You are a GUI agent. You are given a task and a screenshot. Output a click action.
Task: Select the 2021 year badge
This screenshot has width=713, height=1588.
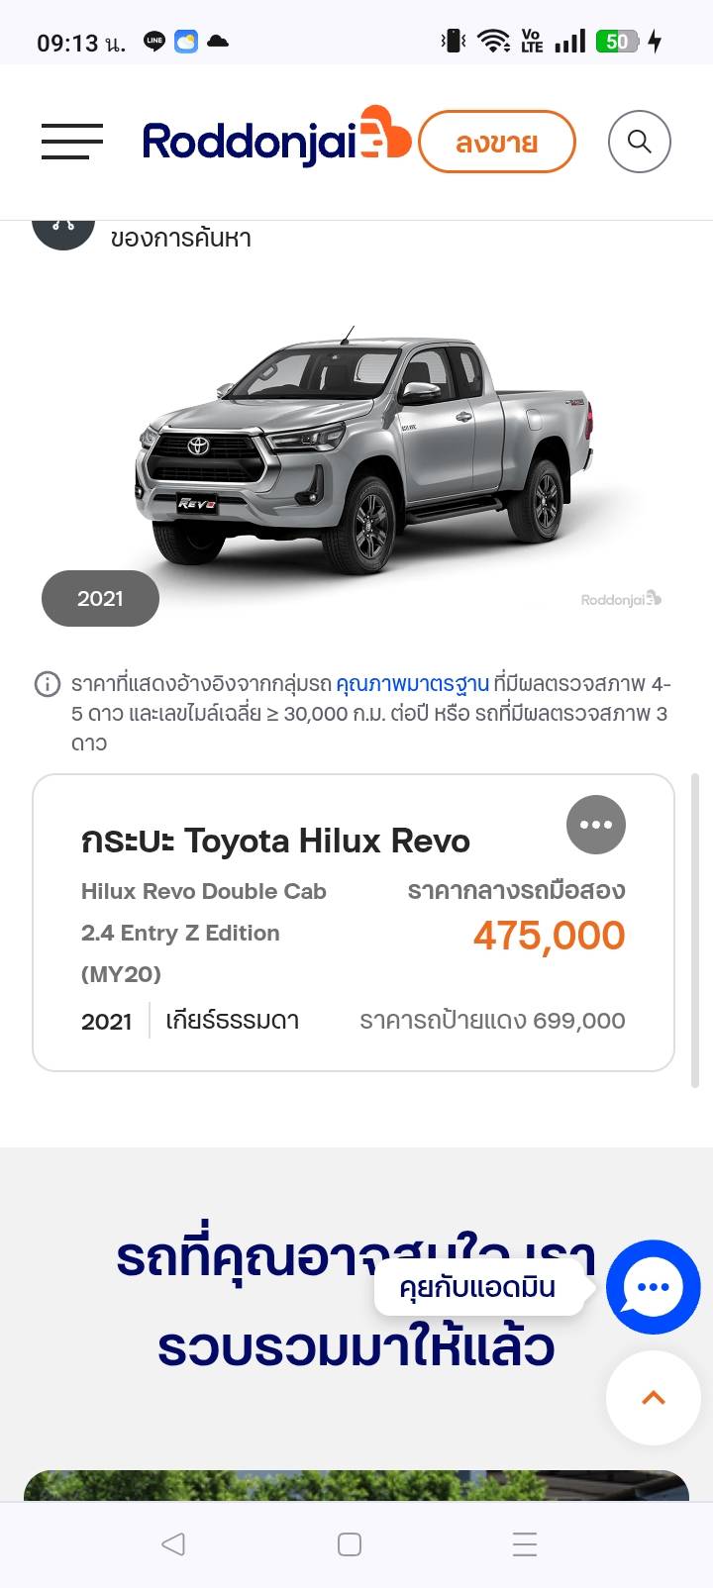[100, 598]
